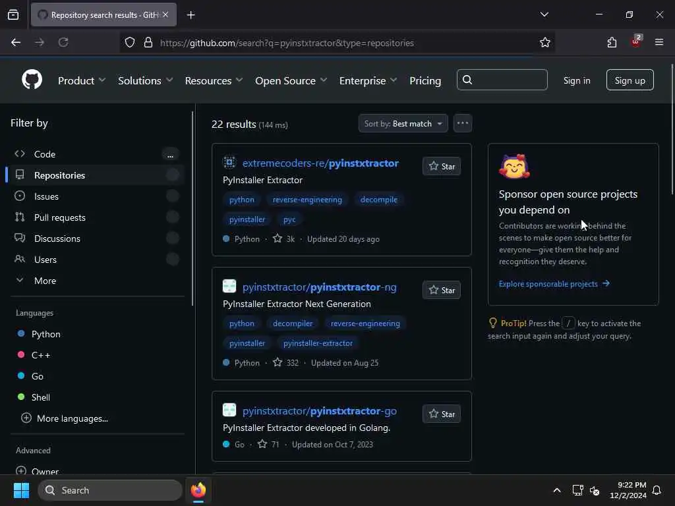
Task: Open Sort by Best match dropdown
Action: (403, 123)
